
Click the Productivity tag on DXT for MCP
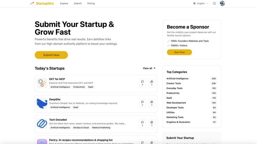79,87
